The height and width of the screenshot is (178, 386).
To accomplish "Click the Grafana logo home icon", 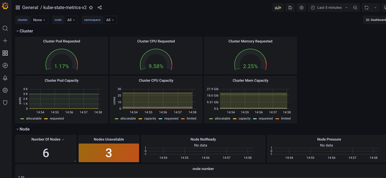I will [x=5, y=6].
